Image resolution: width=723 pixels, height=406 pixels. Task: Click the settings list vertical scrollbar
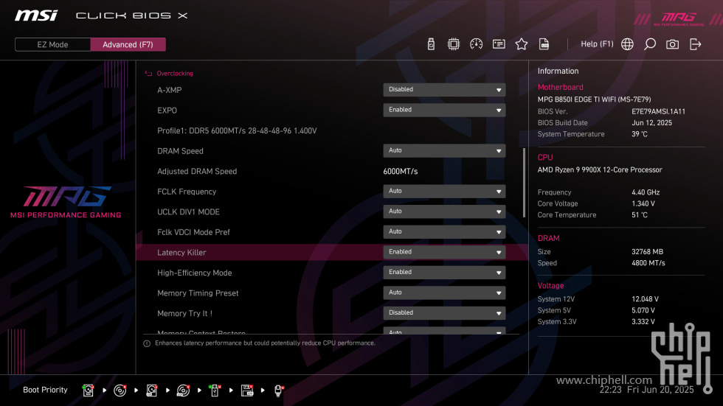[x=524, y=183]
